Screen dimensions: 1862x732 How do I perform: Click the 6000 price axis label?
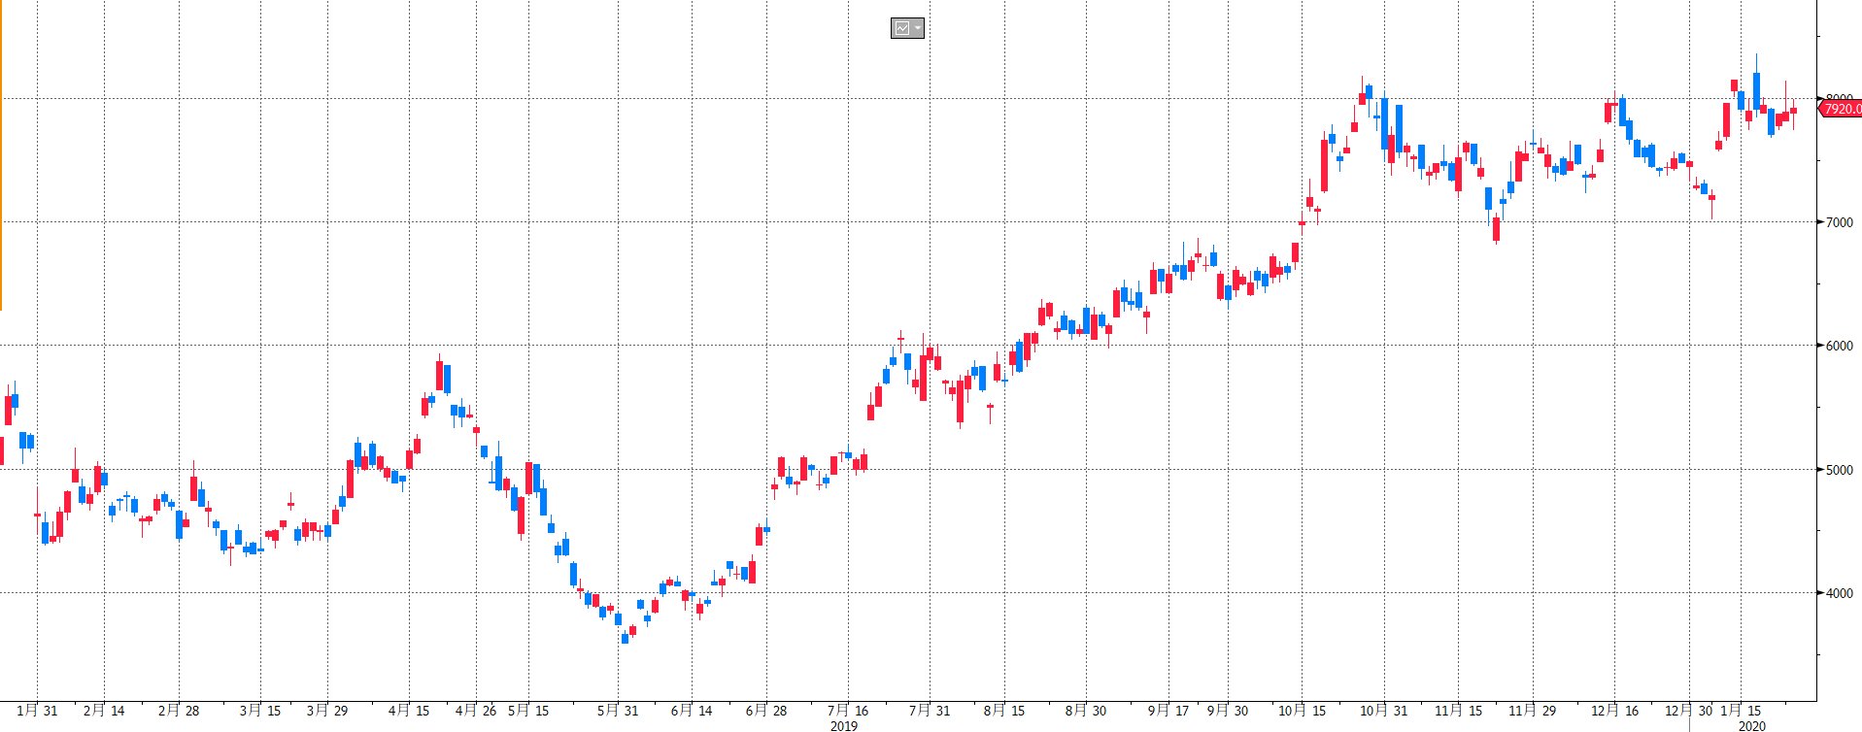click(1839, 346)
